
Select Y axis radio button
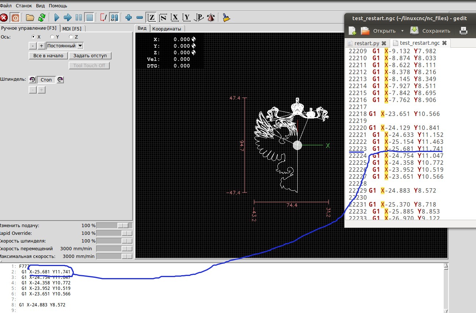pyautogui.click(x=52, y=37)
